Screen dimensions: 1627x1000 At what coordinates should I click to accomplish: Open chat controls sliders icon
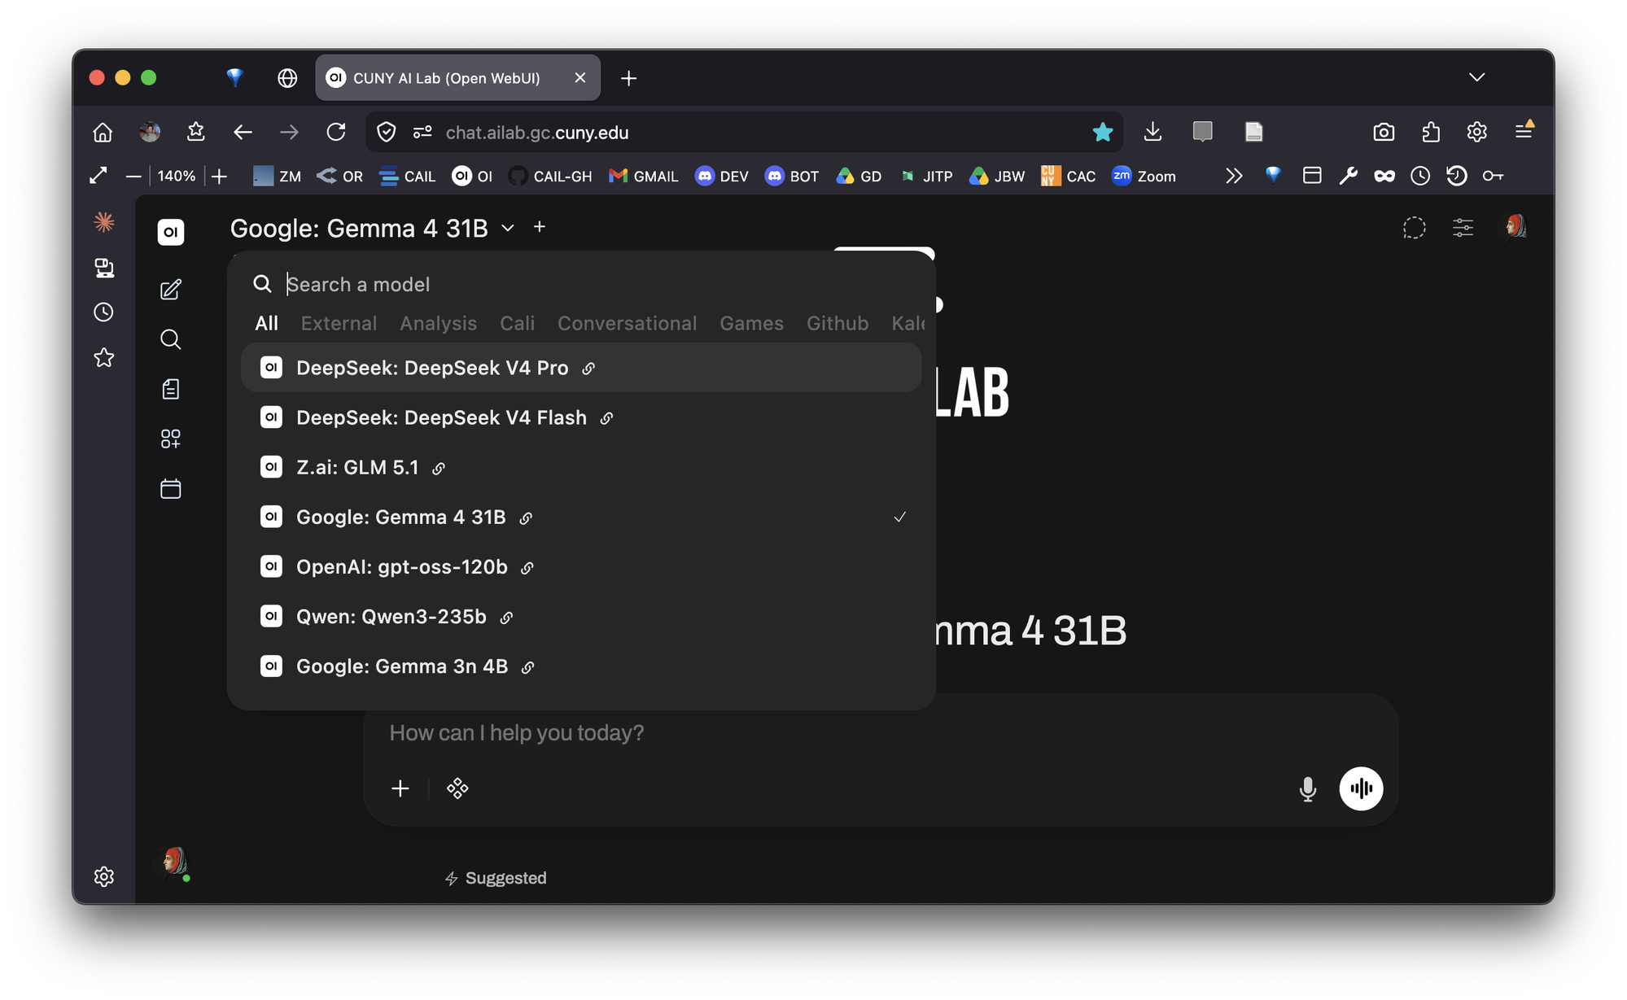coord(1463,228)
